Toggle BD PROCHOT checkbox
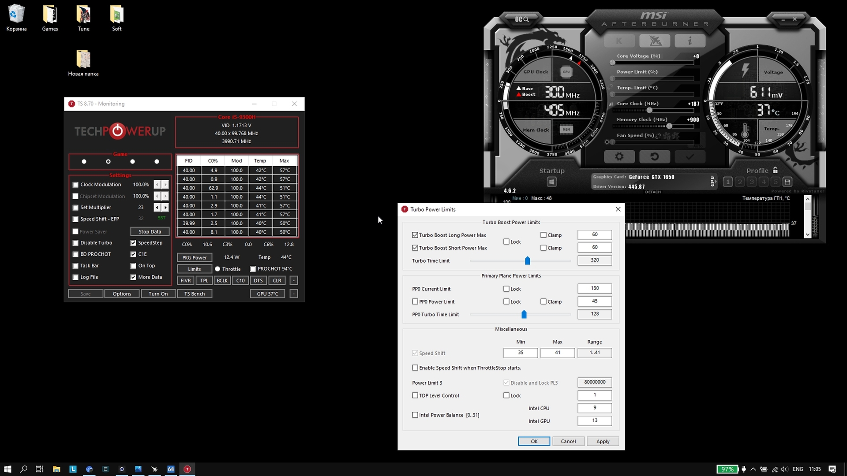 click(75, 254)
